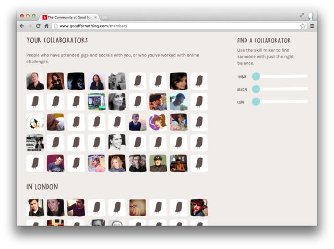This screenshot has height=249, width=334.
Task: Open London member with glasses and blonde hair
Action: [x=138, y=207]
